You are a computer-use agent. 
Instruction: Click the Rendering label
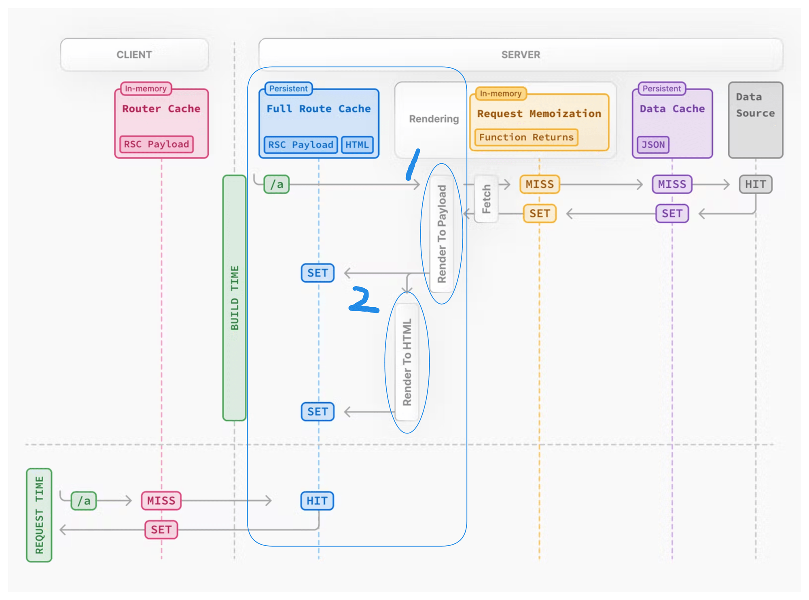434,119
